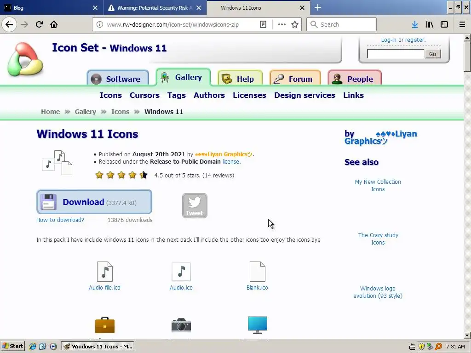Toggle reader view icon in address bar
Image resolution: width=471 pixels, height=353 pixels.
point(263,25)
